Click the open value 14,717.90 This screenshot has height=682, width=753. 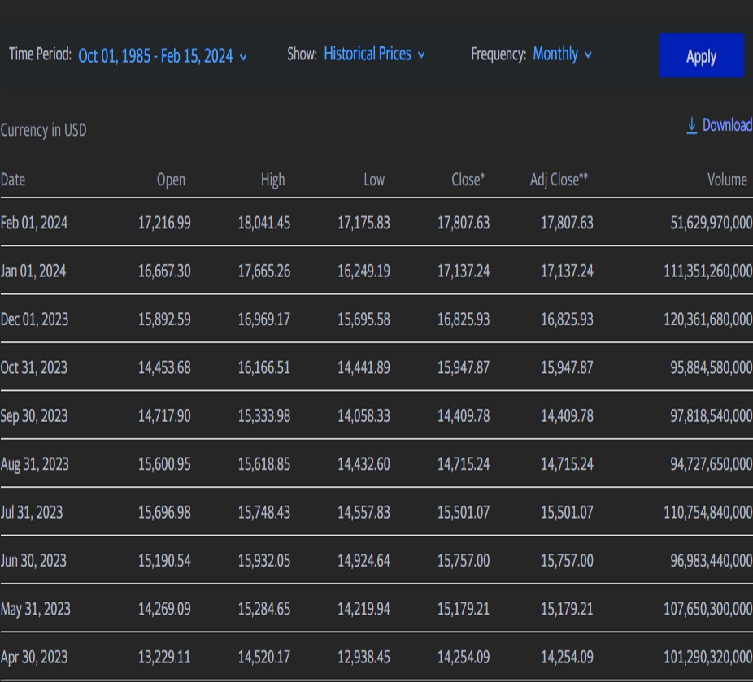pyautogui.click(x=164, y=415)
